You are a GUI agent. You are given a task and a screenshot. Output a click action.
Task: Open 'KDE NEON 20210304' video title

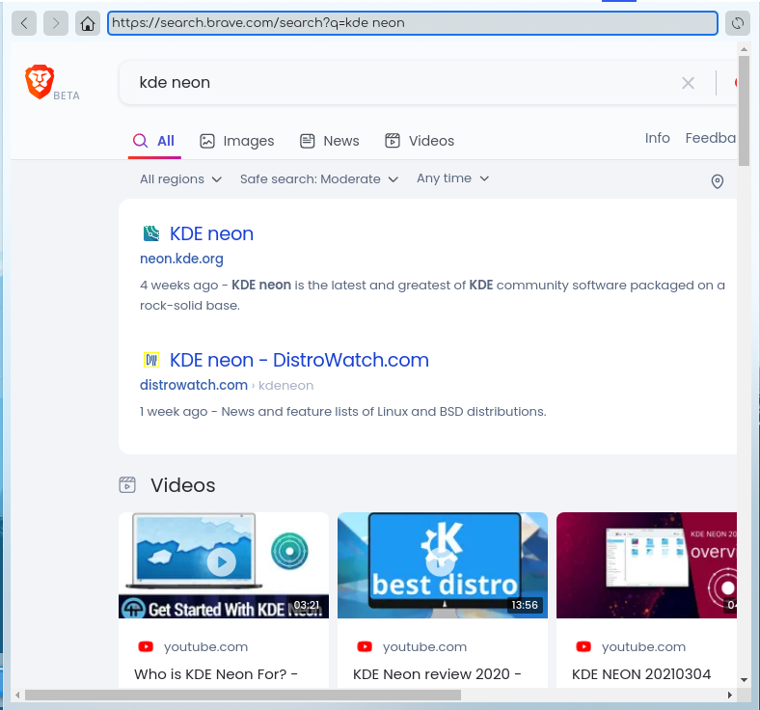(x=641, y=674)
